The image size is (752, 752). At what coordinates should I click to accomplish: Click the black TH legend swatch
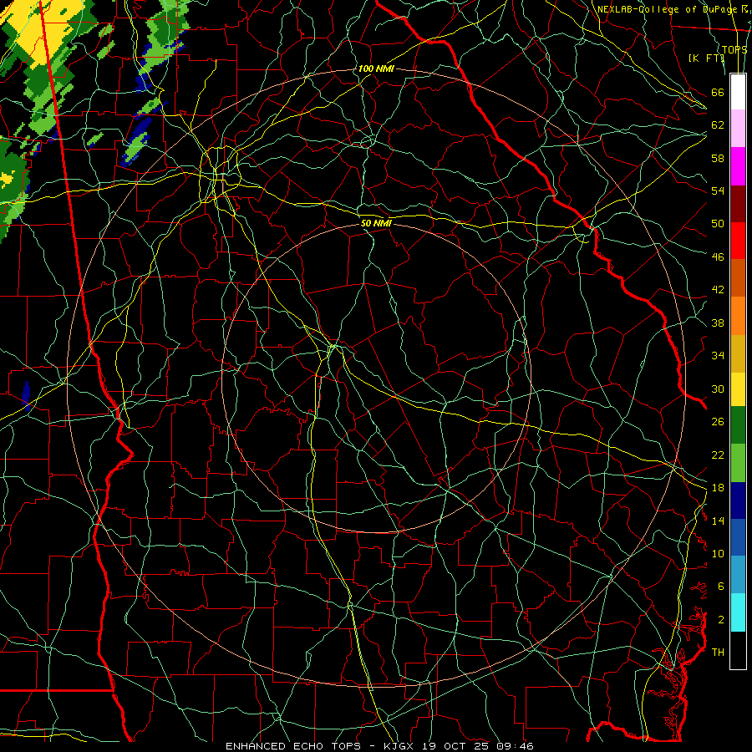tap(738, 650)
